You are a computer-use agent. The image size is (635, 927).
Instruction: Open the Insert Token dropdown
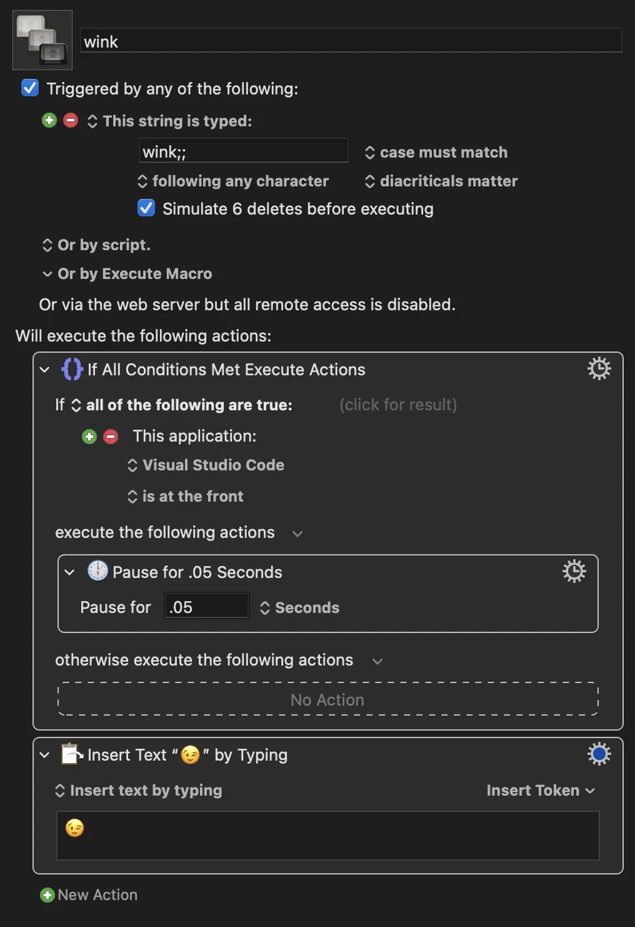pyautogui.click(x=540, y=790)
